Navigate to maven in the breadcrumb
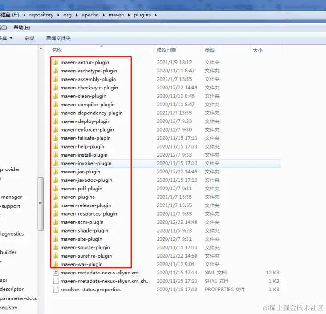This screenshot has width=326, height=314. (x=116, y=15)
